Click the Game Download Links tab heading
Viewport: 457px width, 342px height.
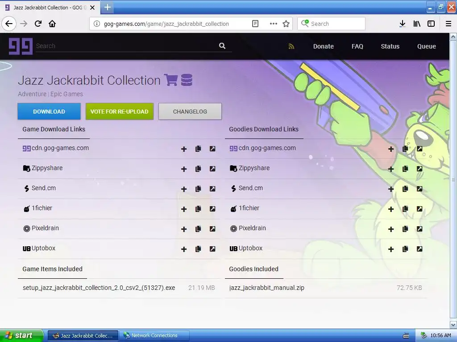(x=54, y=129)
